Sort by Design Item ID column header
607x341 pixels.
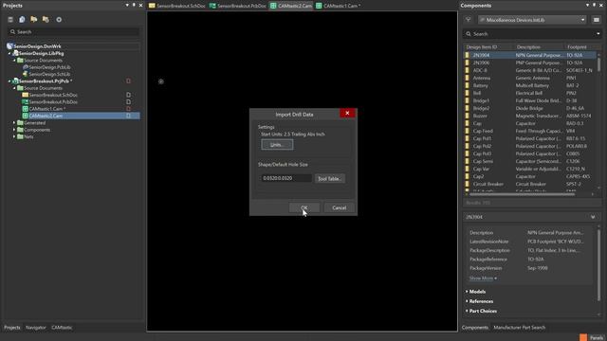click(x=482, y=46)
